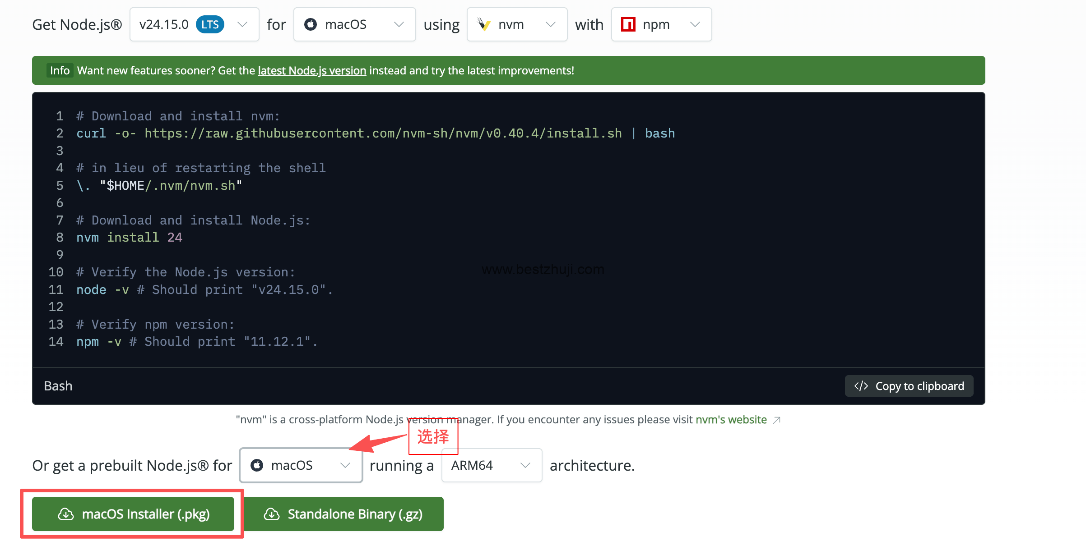Click the '# Download and install Node.js:' comment

click(193, 220)
